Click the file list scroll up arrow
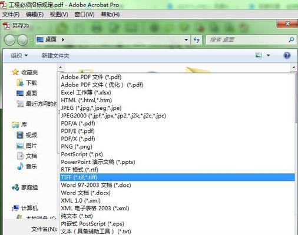The image size is (298, 235). tap(294, 68)
